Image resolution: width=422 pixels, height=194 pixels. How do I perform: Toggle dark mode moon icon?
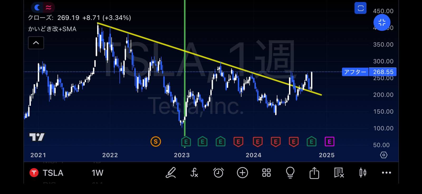[37, 7]
